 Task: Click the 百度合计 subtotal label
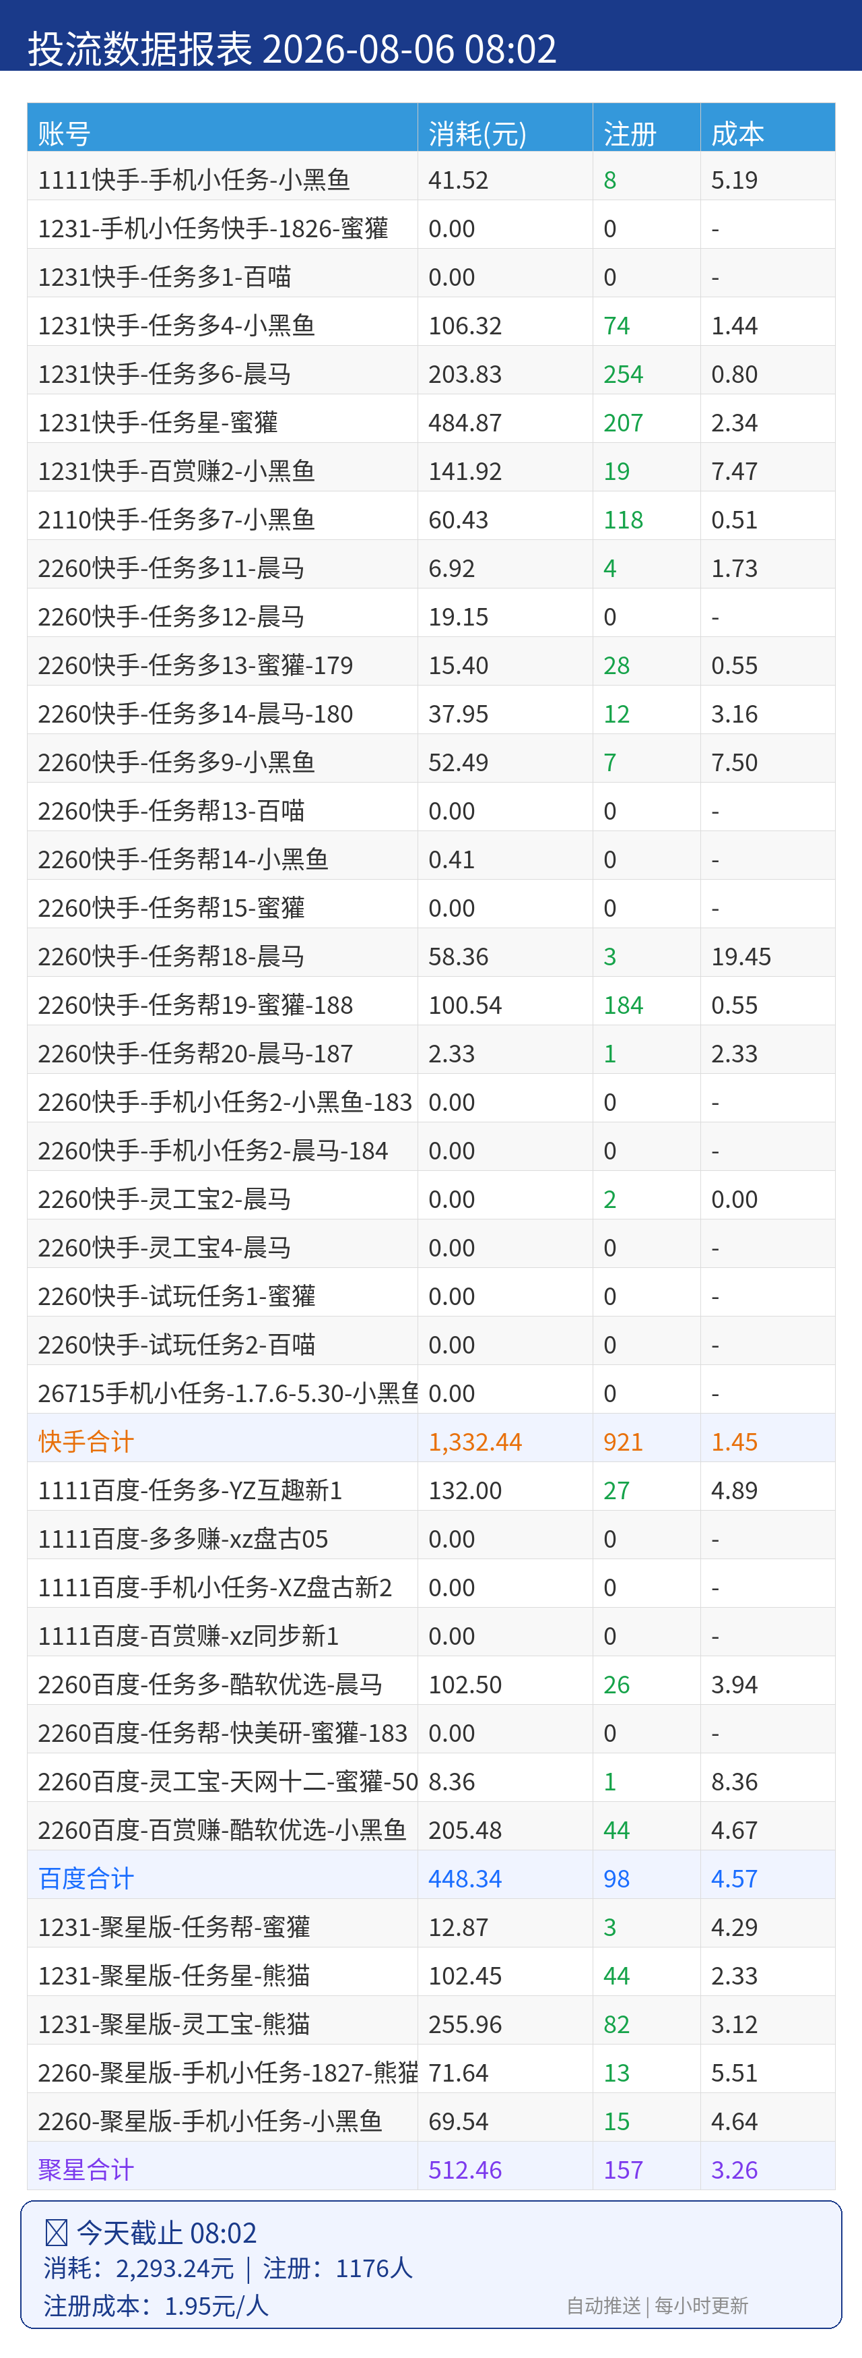tap(86, 1878)
